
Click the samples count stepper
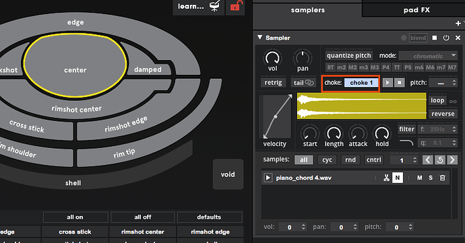415,160
